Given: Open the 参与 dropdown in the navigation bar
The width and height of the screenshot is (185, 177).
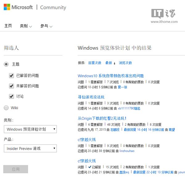Looking at the screenshot, I should (x=46, y=26).
